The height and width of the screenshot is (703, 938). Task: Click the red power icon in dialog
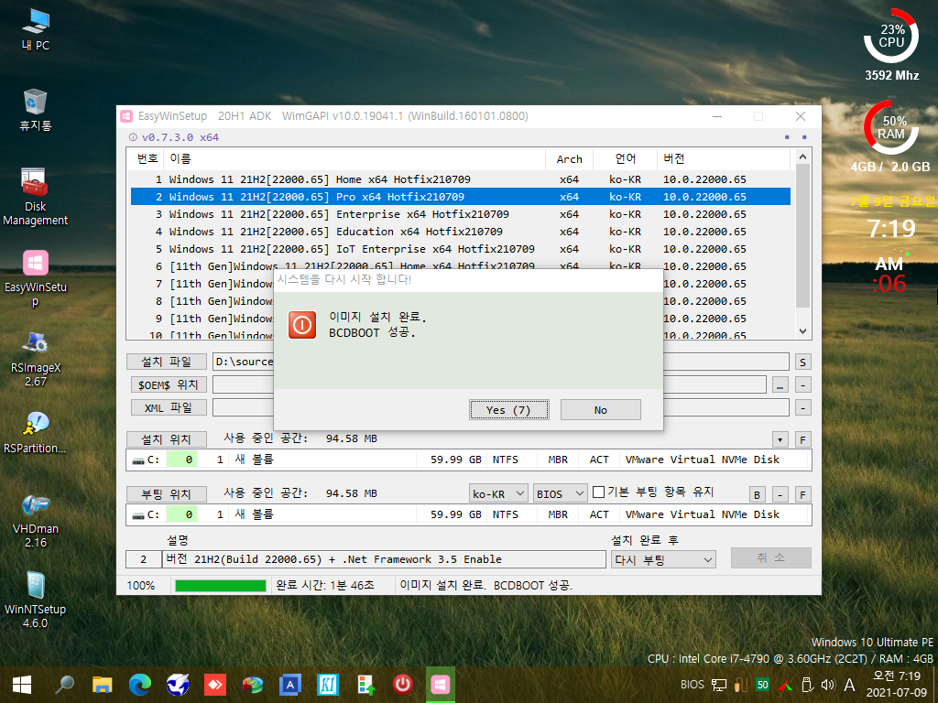pos(302,325)
